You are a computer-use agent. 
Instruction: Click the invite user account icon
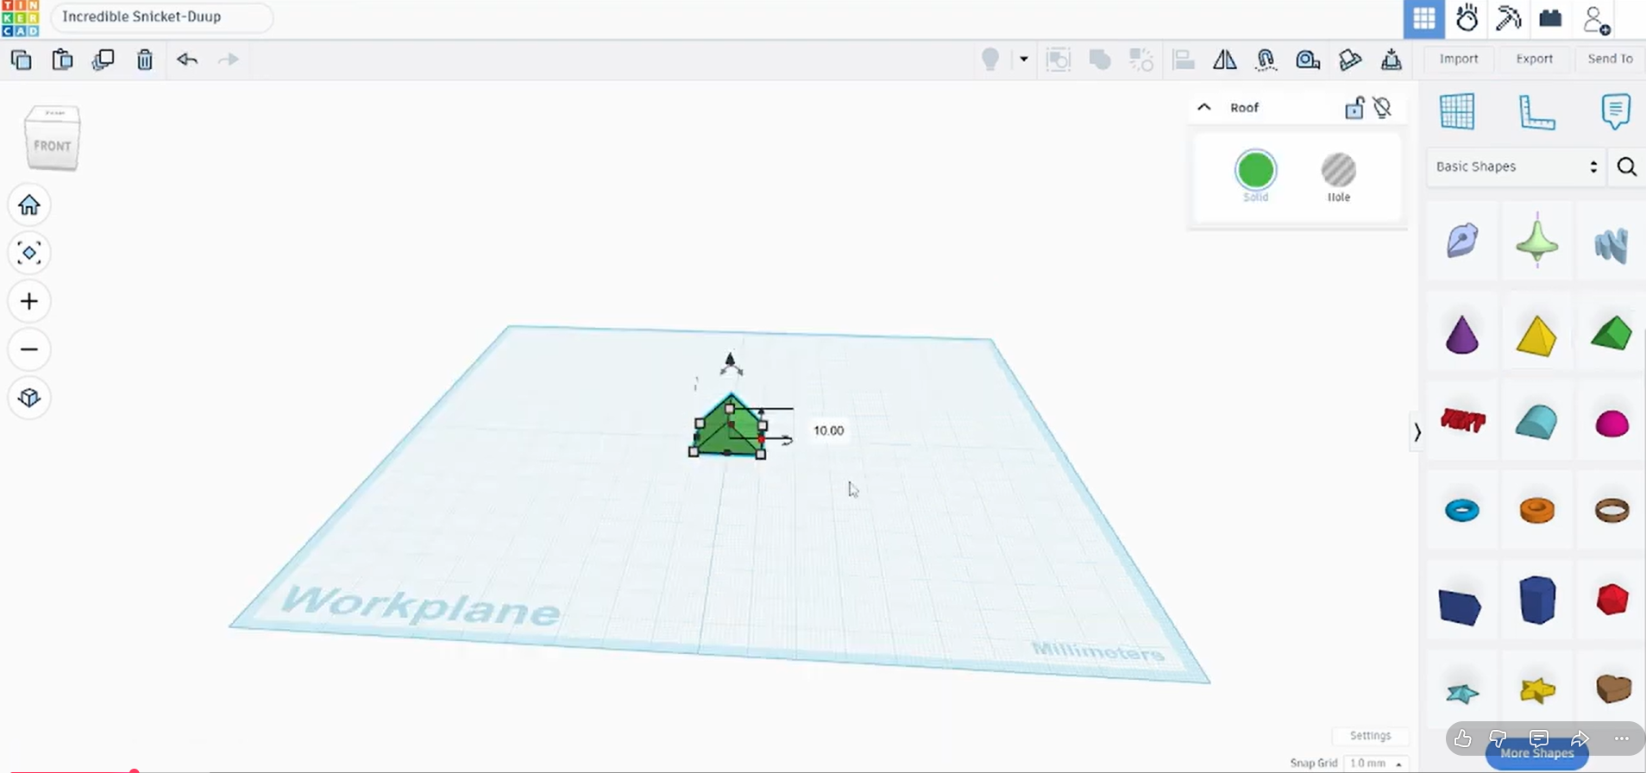[1596, 19]
